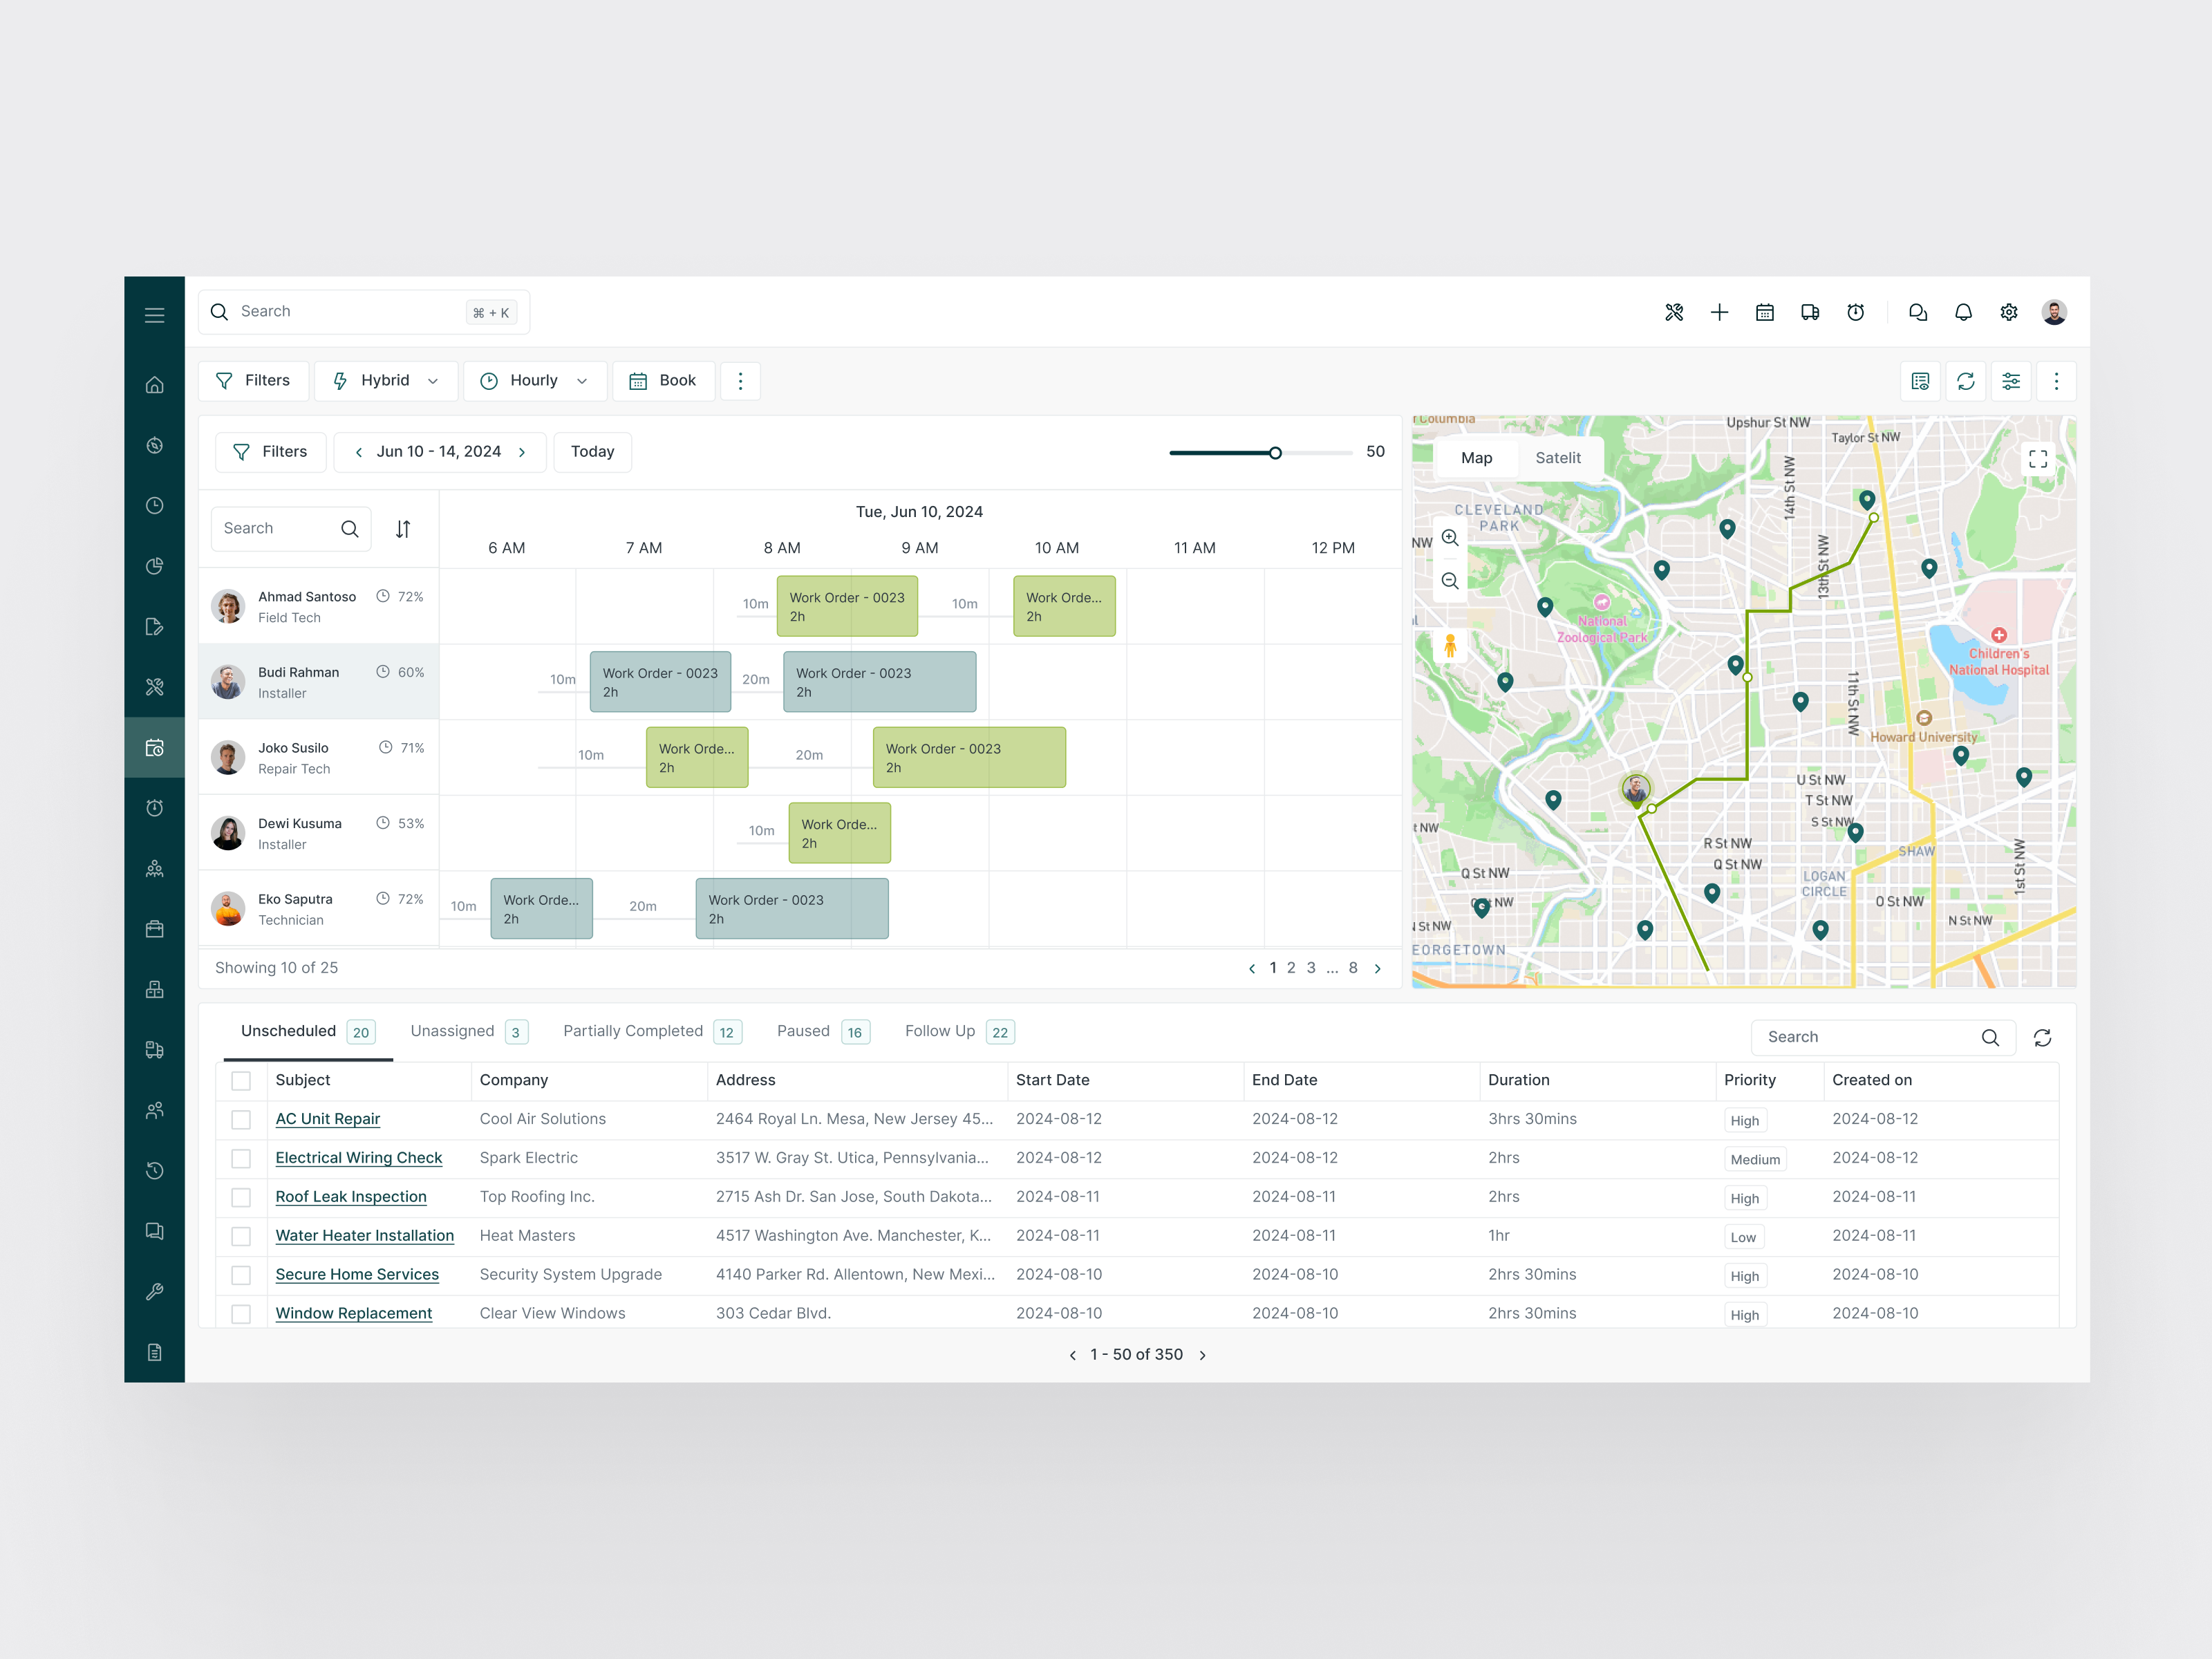2212x1659 pixels.
Task: Open the Home icon in the sidebar
Action: coord(155,384)
